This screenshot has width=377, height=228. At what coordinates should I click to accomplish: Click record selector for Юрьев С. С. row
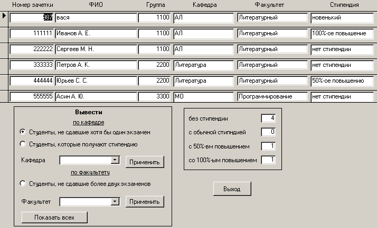click(x=4, y=83)
